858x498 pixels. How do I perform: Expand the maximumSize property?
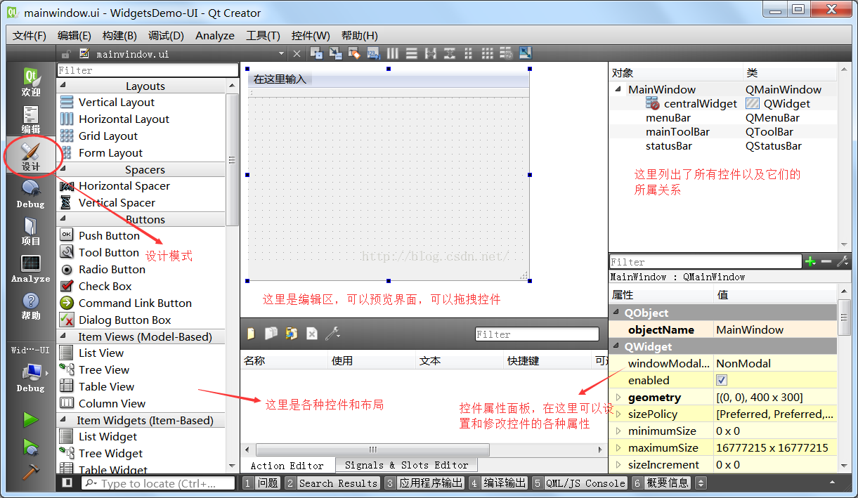coord(618,447)
